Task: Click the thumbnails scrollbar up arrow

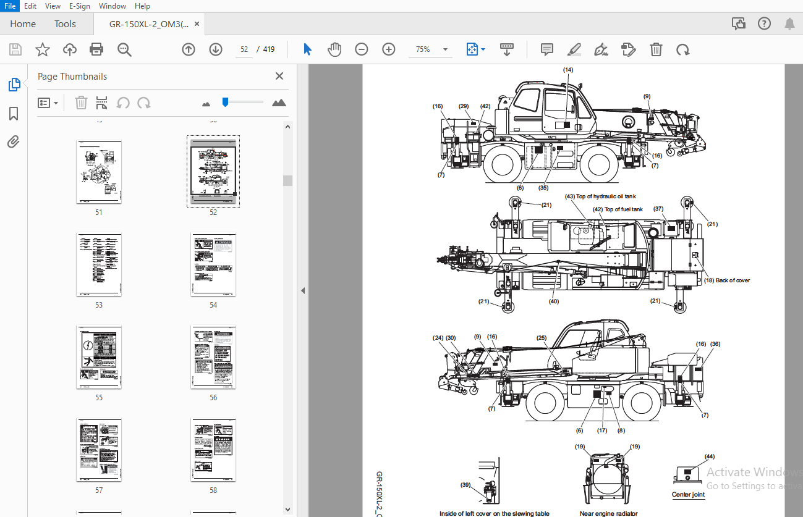Action: point(287,127)
